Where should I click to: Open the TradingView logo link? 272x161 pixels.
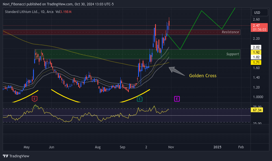pyautogui.click(x=16, y=156)
